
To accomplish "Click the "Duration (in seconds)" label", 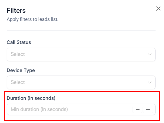I will (31, 98).
